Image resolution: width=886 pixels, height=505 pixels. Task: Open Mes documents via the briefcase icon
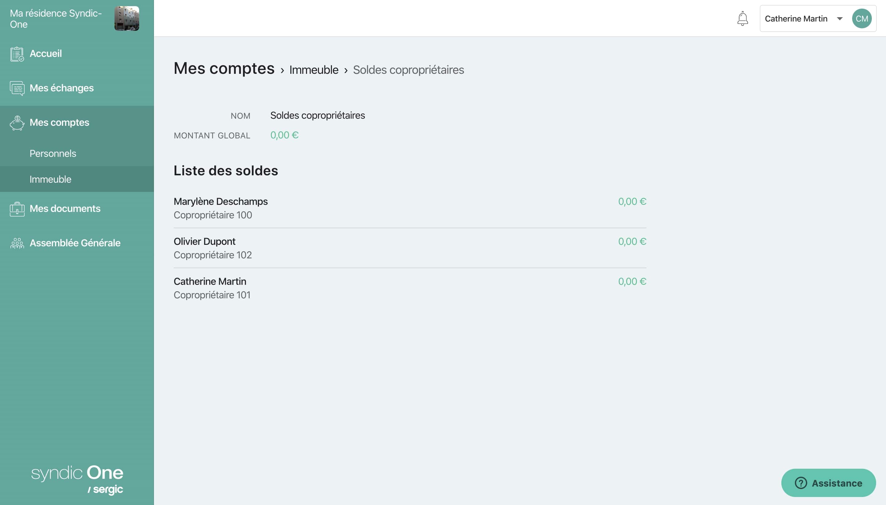point(17,209)
